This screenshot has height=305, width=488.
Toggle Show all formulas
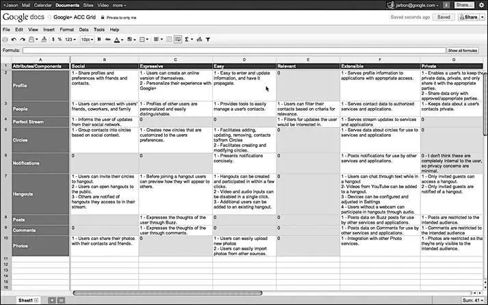point(464,51)
